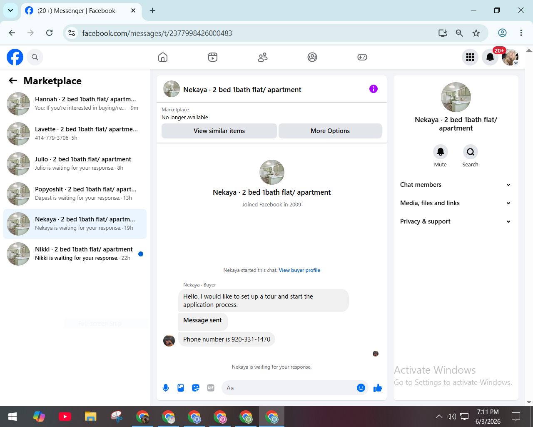Click View similar items button

point(219,131)
